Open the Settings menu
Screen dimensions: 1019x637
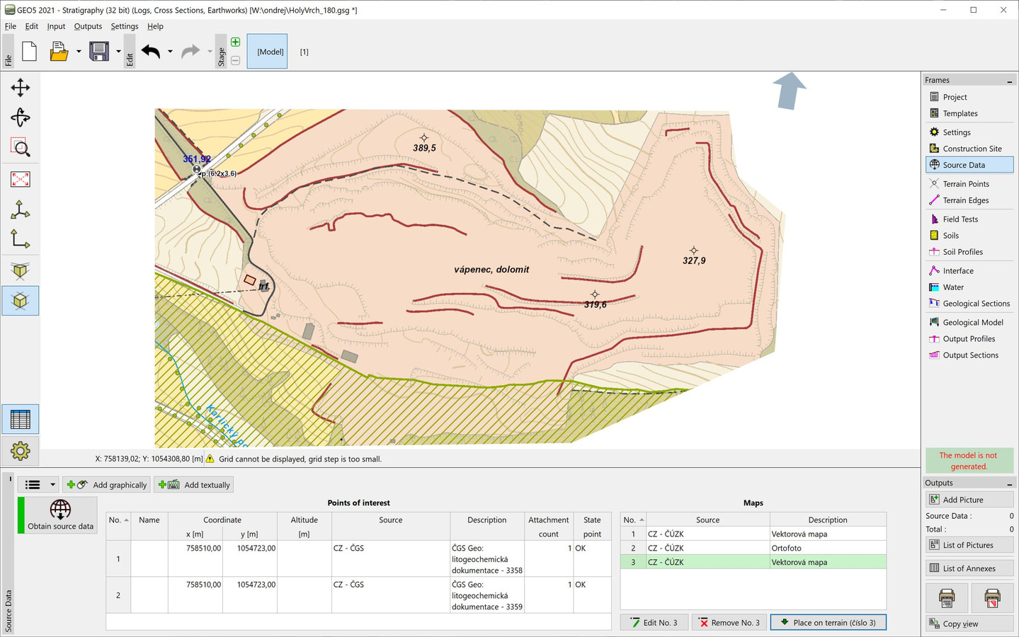click(124, 26)
